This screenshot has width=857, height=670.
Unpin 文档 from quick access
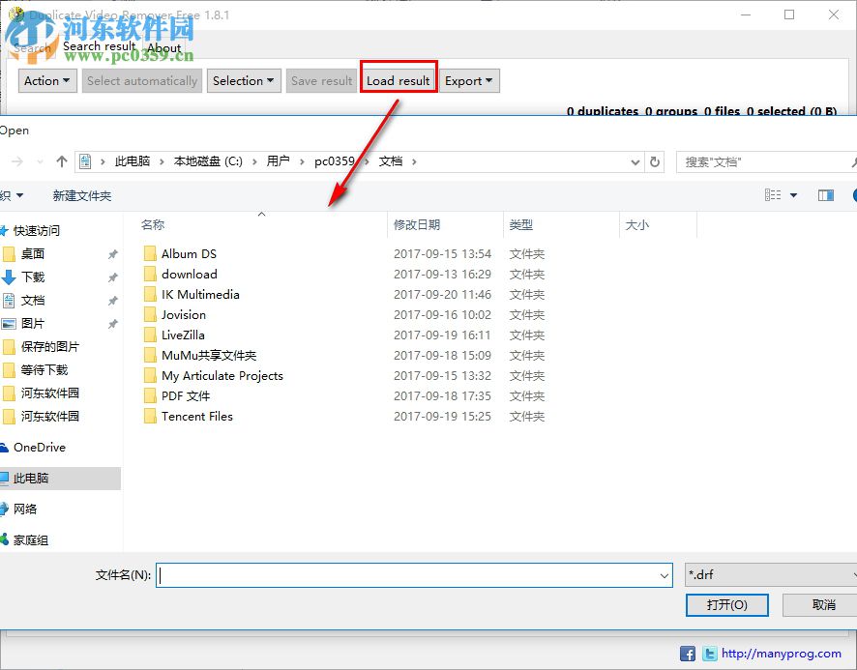pos(113,300)
